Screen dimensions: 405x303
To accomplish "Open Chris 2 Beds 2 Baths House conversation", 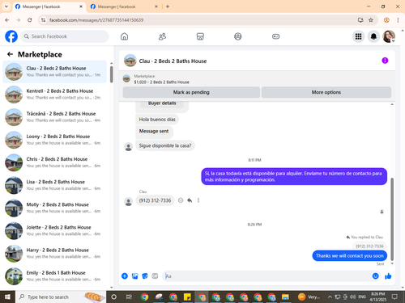I will (54, 162).
